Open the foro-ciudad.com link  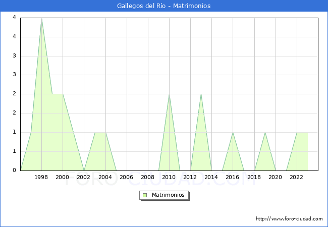289,219
